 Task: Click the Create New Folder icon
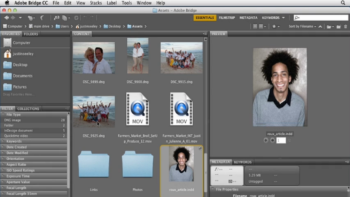click(338, 26)
